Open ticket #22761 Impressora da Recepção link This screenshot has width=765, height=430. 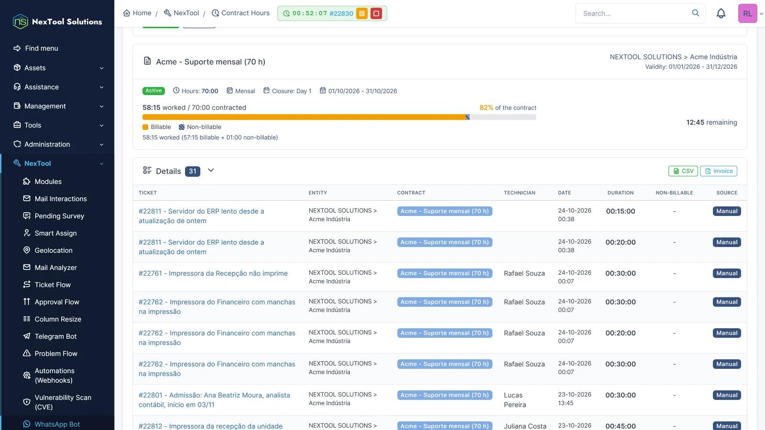click(213, 273)
